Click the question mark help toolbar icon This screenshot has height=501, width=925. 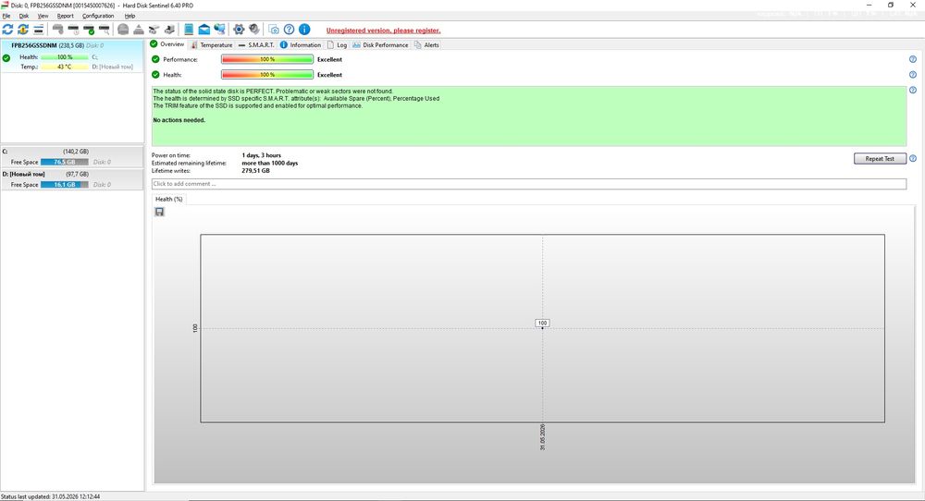[x=289, y=29]
